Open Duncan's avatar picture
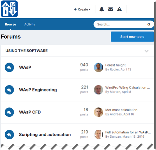The image size is (156, 150). click(98, 135)
